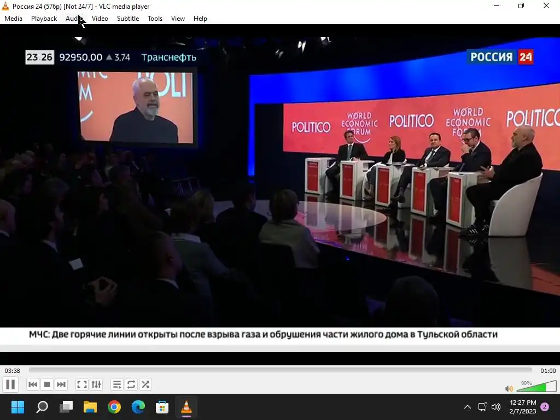Open Task View on taskbar
Viewport: 560px width, 420px height.
(x=66, y=407)
